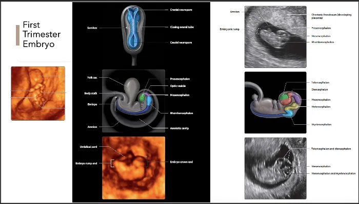Image resolution: width=359 pixels, height=204 pixels.
Task: Click the neural tube diagram with blue folds
Action: (x=133, y=35)
